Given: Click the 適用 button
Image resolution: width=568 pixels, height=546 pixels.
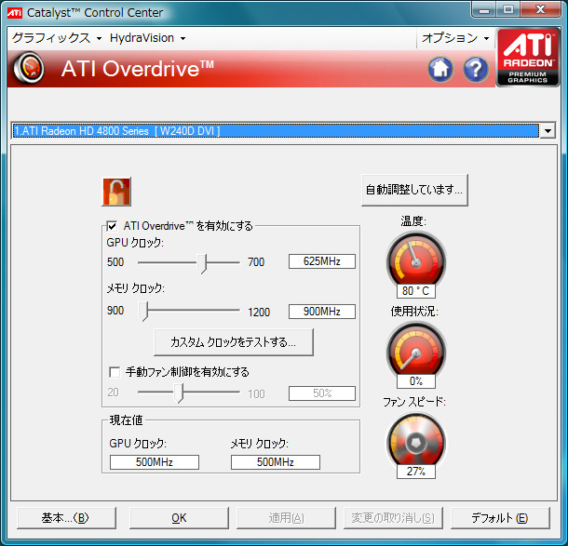Looking at the screenshot, I should (286, 518).
